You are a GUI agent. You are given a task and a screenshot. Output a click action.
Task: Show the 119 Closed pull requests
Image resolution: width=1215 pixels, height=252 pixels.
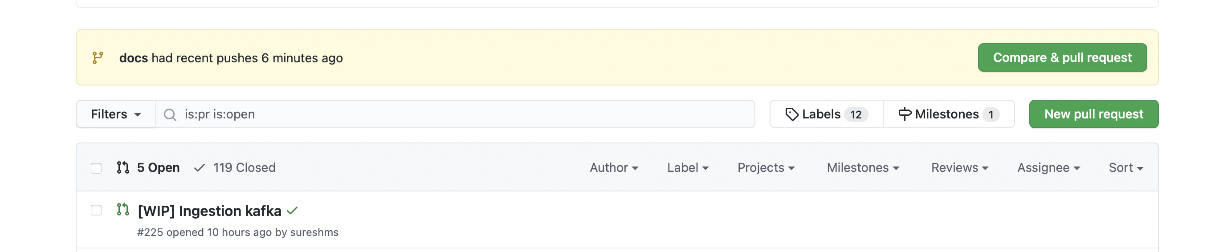click(x=244, y=167)
